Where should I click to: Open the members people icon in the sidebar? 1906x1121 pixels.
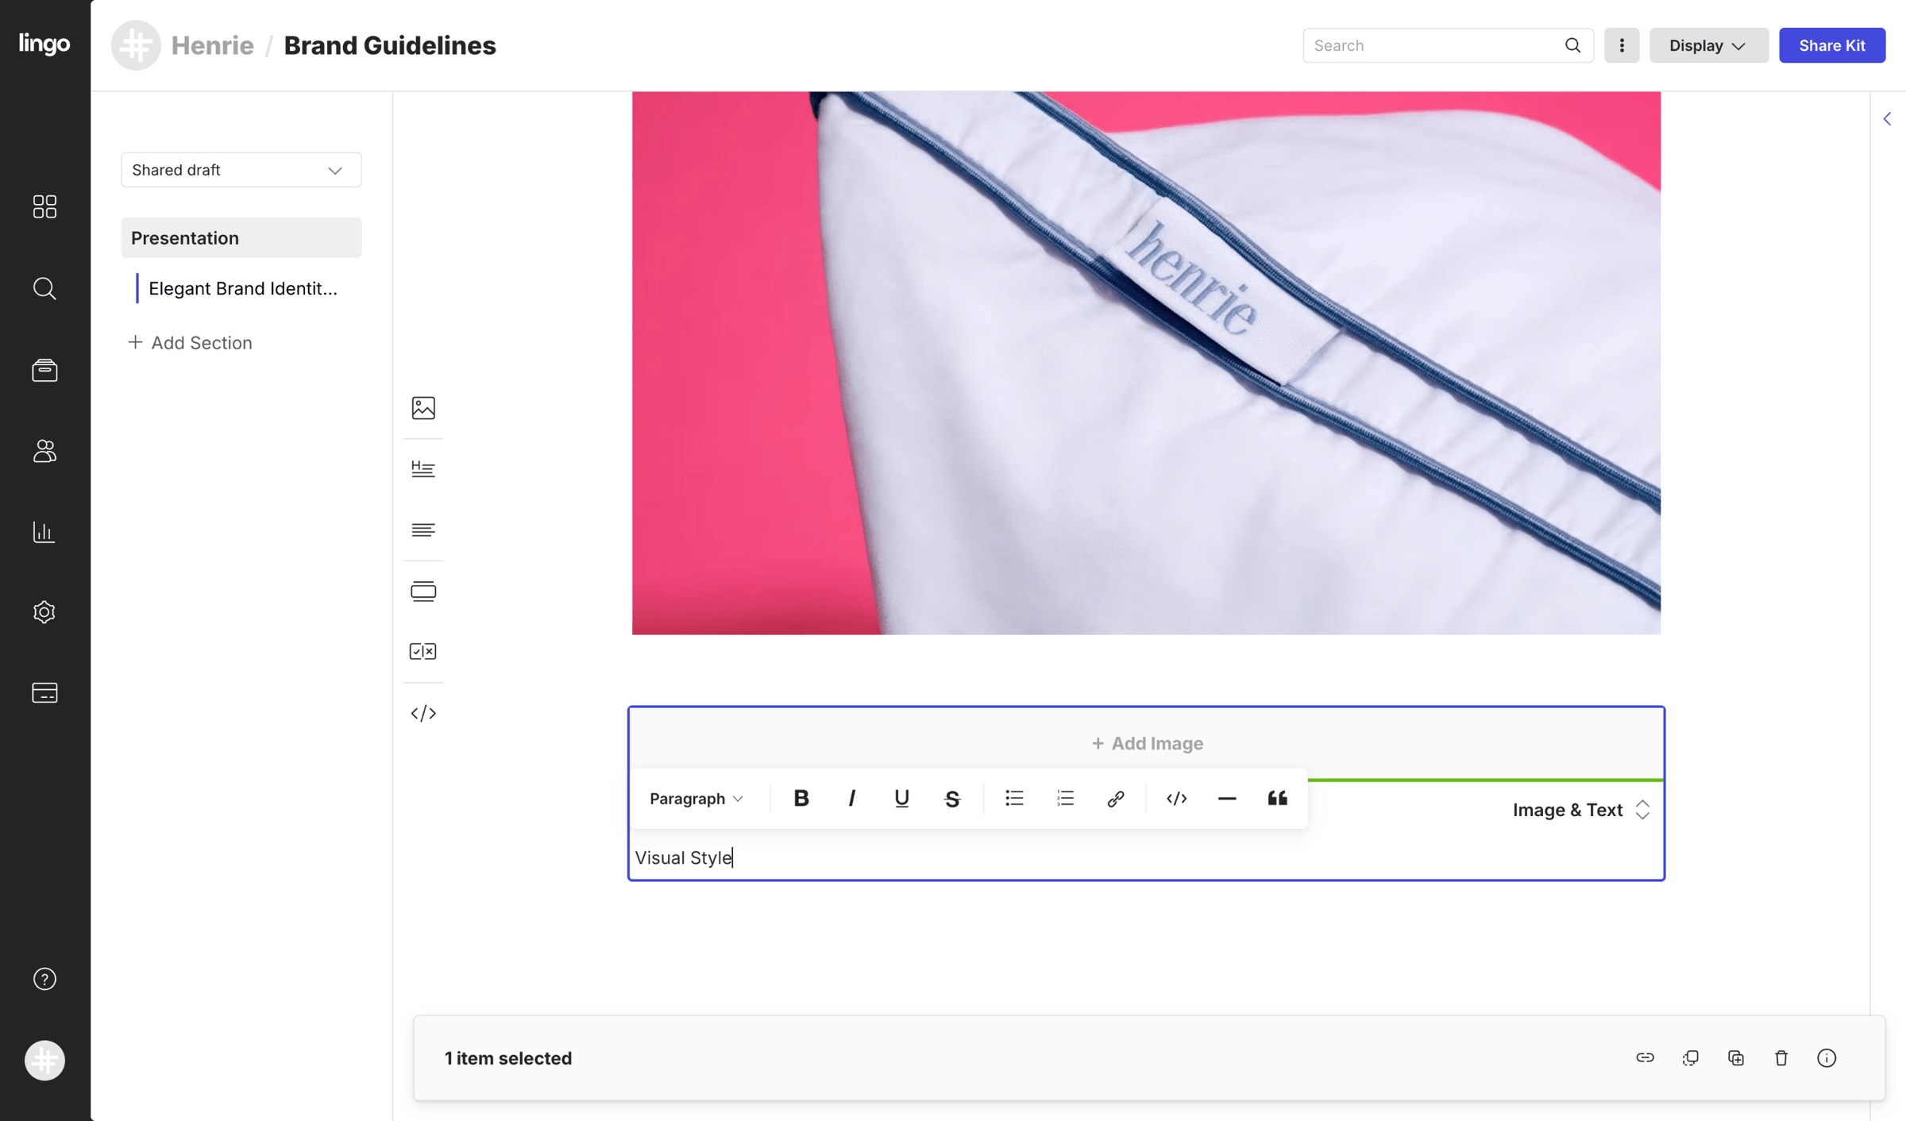click(44, 451)
